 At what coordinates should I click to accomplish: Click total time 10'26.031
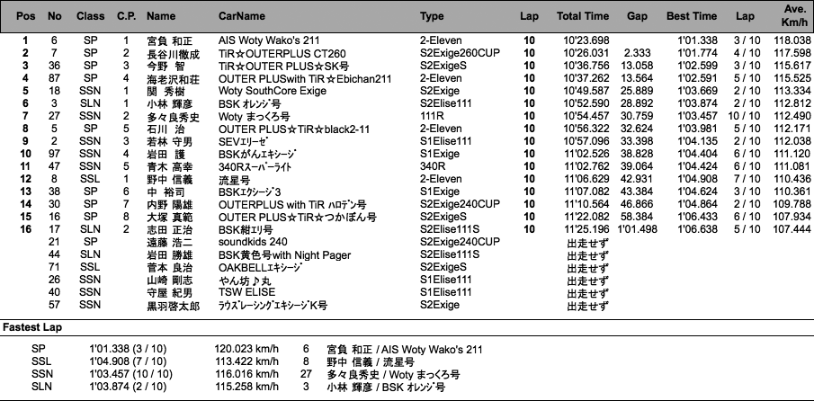(586, 53)
